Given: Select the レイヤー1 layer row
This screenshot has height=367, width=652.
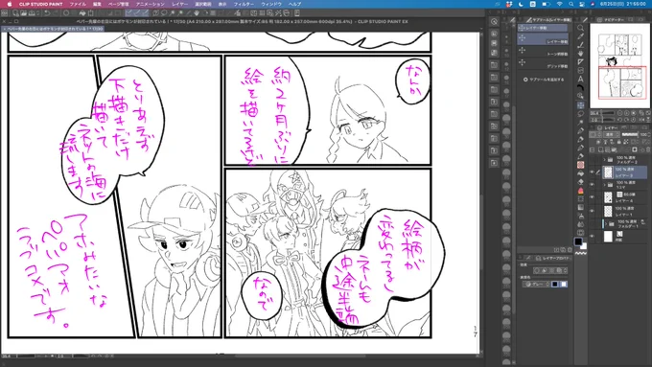Looking at the screenshot, I should [625, 211].
